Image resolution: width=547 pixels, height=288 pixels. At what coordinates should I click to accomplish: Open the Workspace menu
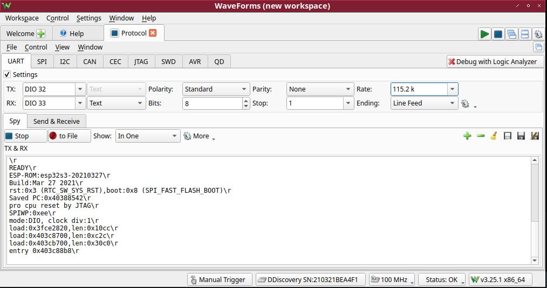22,18
